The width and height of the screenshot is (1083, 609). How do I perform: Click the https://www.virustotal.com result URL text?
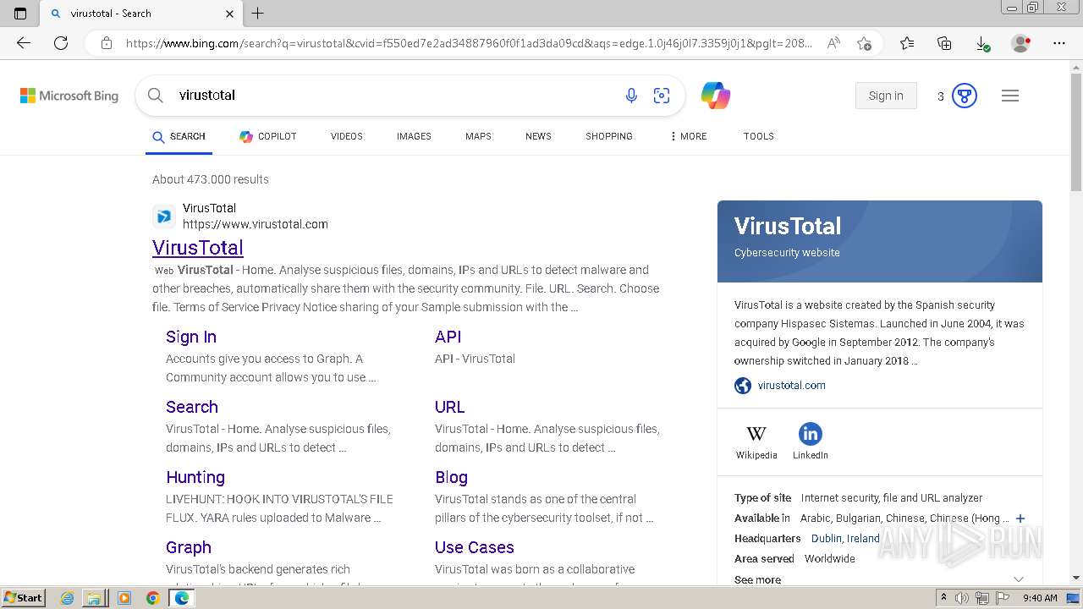click(256, 224)
